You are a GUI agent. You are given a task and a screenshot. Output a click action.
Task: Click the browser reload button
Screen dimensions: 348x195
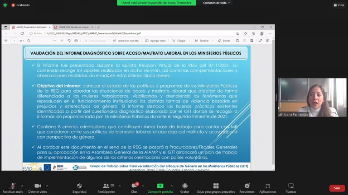point(22,33)
